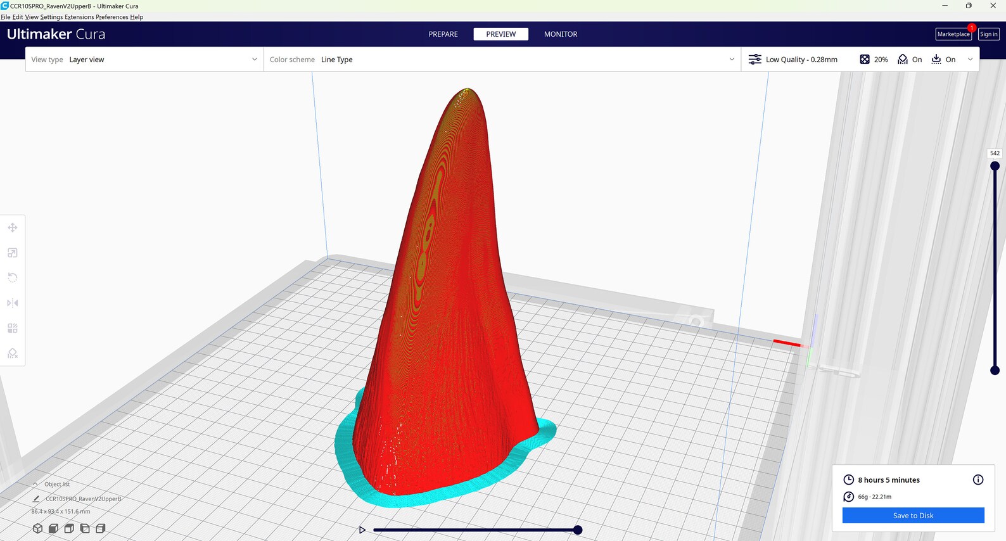
Task: Select the Move tool in left toolbar
Action: point(13,227)
